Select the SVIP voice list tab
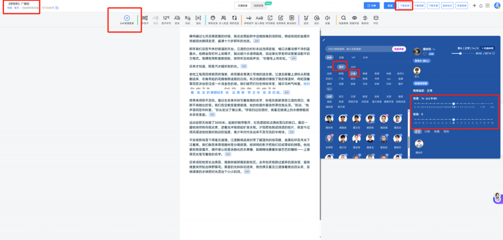The width and height of the screenshot is (503, 240). tap(365, 57)
